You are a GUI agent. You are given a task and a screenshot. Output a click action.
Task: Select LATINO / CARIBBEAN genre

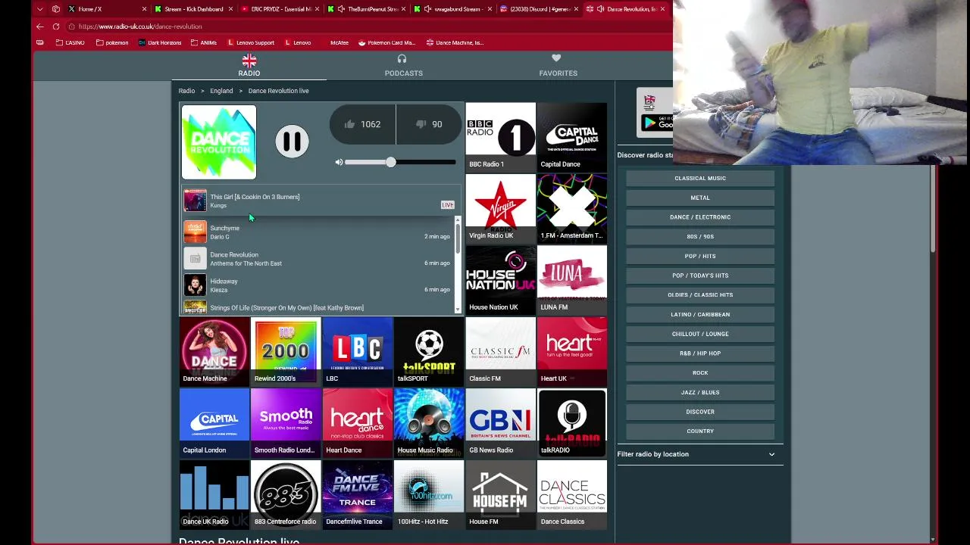coord(700,314)
